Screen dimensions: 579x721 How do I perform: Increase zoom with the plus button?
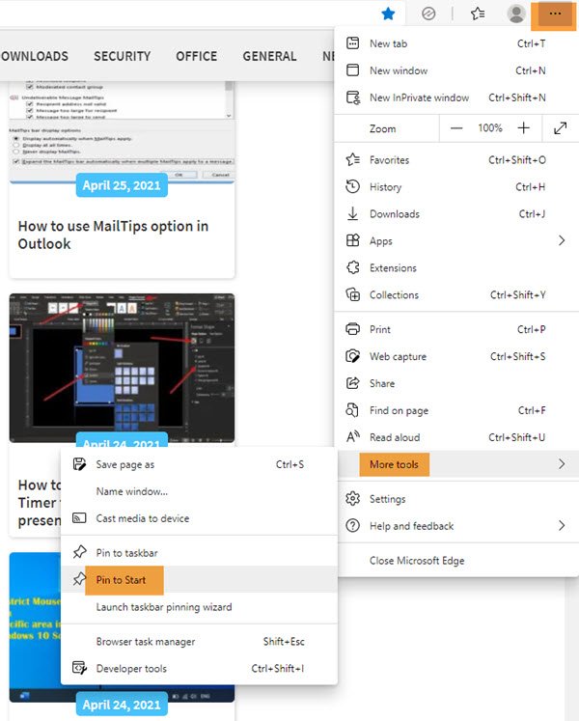[x=523, y=128]
